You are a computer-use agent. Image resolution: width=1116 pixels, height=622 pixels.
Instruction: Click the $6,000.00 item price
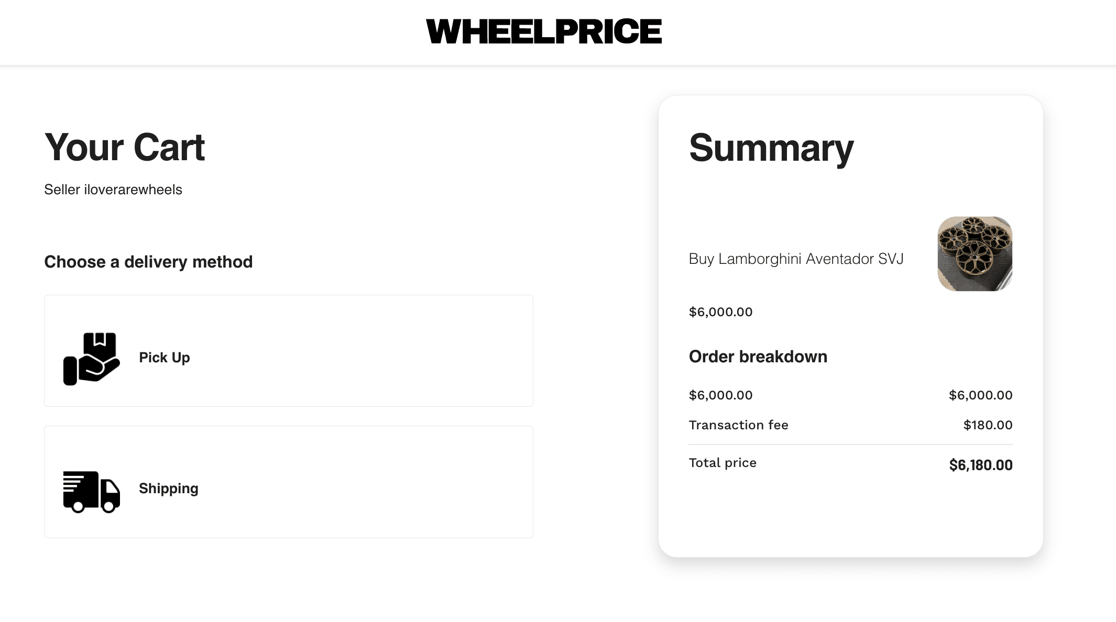coord(720,311)
